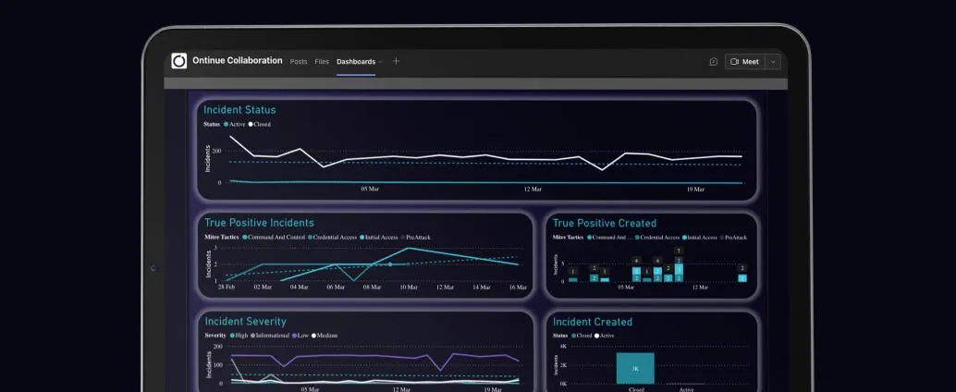Image resolution: width=956 pixels, height=392 pixels.
Task: Click the 10 Mar axis label
Action: click(x=409, y=288)
